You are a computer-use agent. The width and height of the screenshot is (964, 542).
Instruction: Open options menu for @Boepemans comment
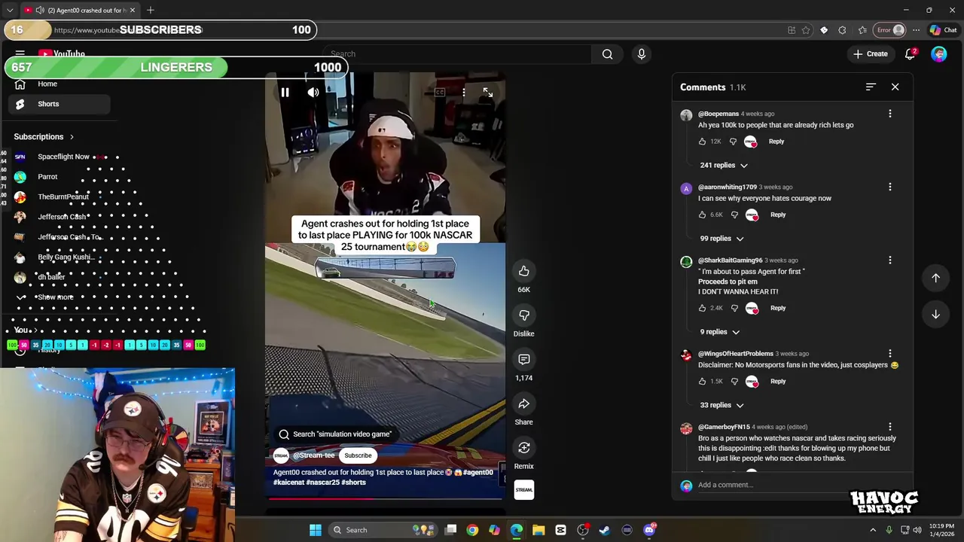[890, 114]
